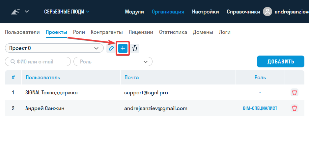Switch to the Лицензии tab
309x143 pixels.
(x=141, y=32)
